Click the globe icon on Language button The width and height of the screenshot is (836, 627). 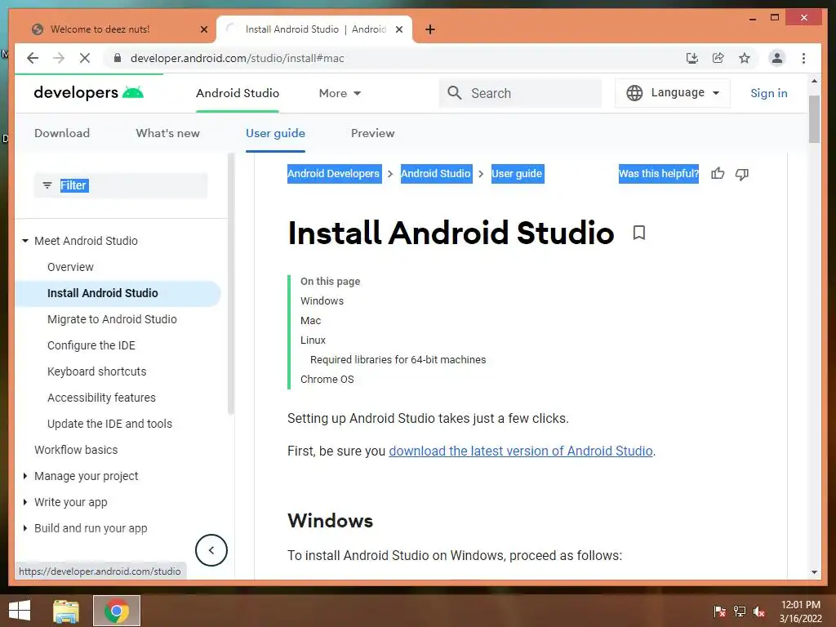634,93
